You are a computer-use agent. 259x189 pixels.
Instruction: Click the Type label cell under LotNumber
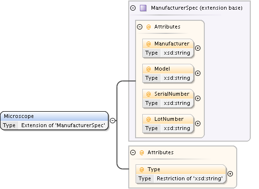[x=152, y=129]
